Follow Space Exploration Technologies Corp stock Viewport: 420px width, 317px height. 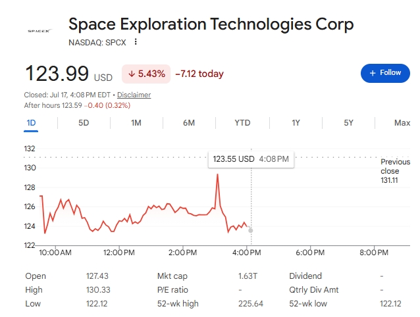point(385,73)
